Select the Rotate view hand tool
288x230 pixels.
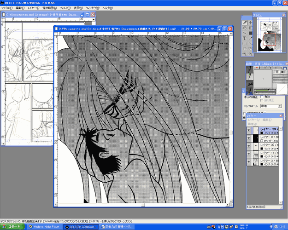click(x=250, y=49)
